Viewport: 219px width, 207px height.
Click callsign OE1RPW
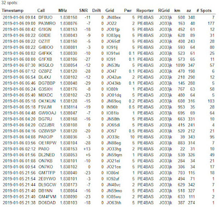(x=48, y=143)
